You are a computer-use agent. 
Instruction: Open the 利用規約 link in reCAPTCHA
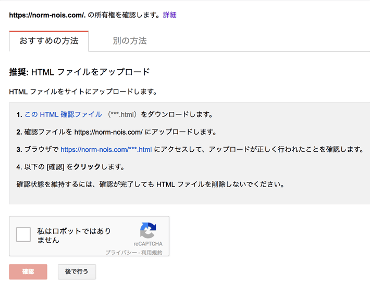tap(152, 253)
